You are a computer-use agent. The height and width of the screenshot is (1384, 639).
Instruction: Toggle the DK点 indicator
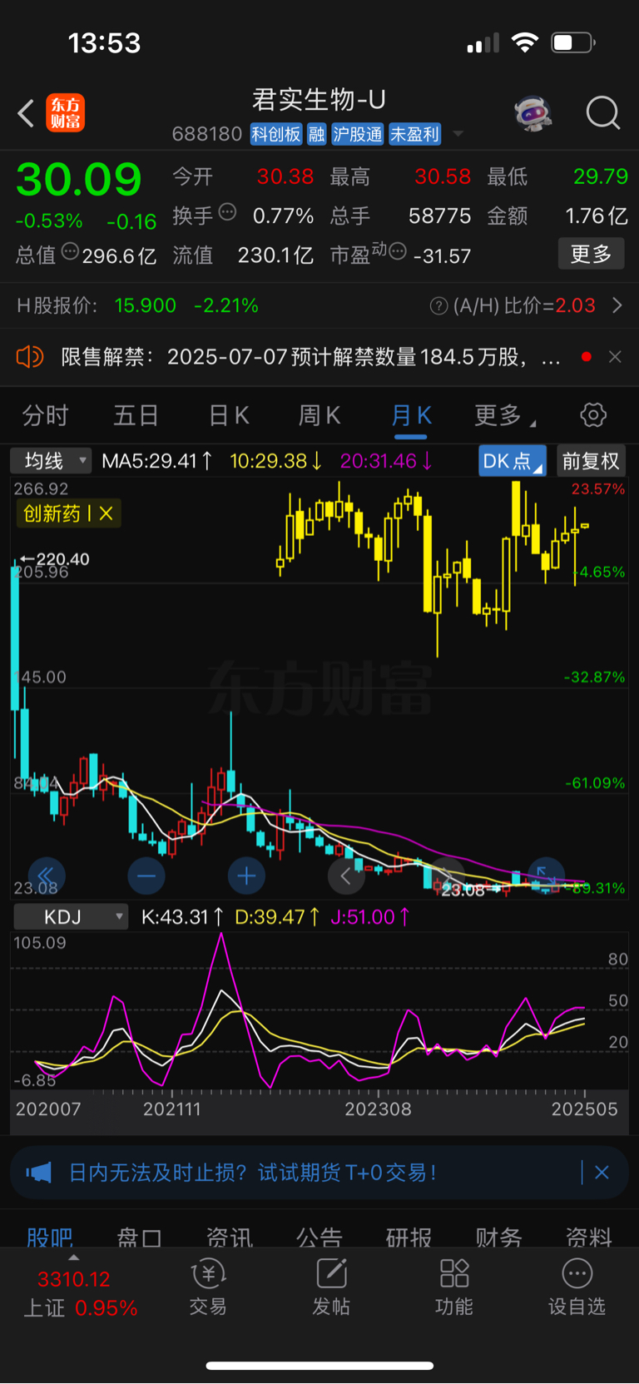513,461
